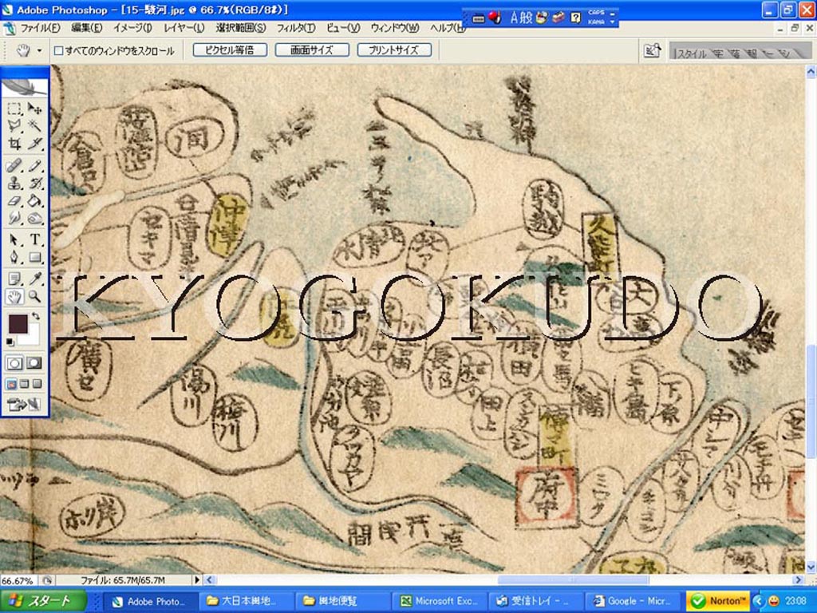Select the Magic Wand tool
817x613 pixels.
click(34, 125)
